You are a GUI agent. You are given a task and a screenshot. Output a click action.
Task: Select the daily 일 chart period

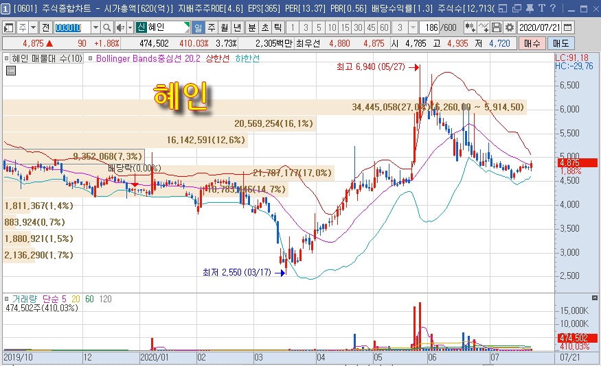click(x=199, y=27)
